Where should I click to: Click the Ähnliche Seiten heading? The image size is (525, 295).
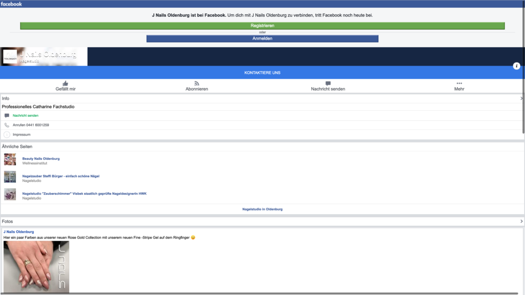pyautogui.click(x=17, y=146)
